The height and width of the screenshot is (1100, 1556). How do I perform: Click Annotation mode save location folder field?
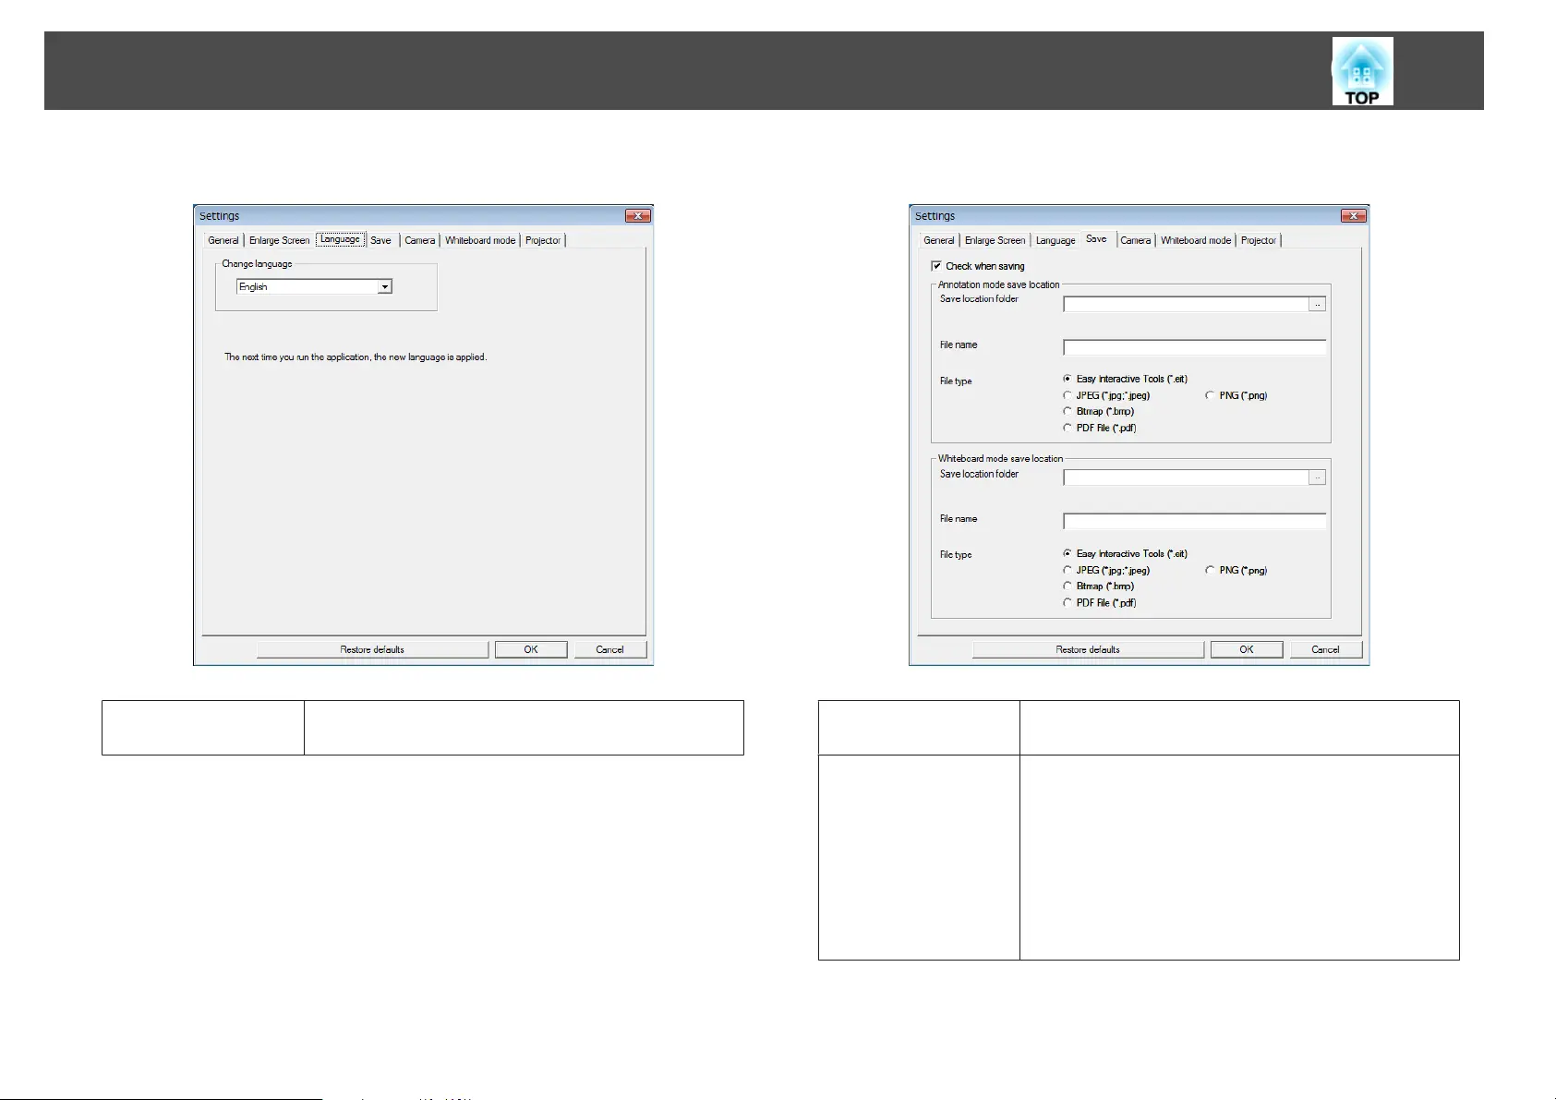point(1186,304)
